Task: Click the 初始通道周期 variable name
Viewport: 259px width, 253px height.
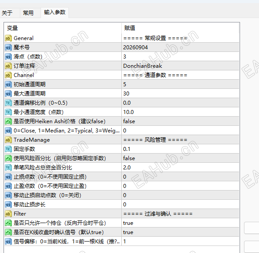Action: [30, 84]
